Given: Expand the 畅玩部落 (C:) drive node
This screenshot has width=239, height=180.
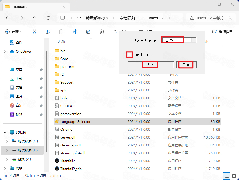Looking at the screenshot, I should (7, 141).
